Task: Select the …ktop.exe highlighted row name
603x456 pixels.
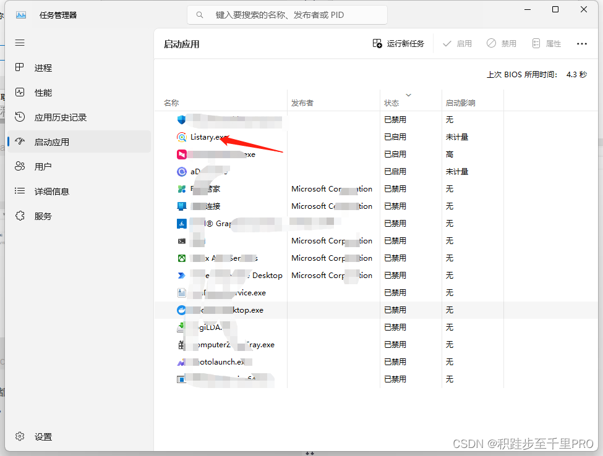Action: (x=227, y=310)
